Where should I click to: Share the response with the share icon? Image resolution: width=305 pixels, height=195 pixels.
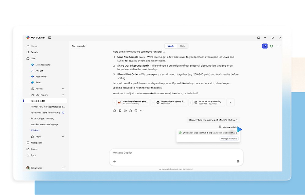pyautogui.click(x=125, y=111)
